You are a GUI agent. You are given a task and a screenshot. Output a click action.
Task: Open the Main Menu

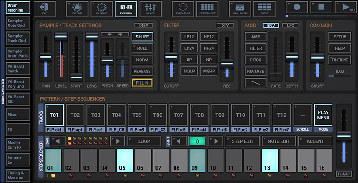(x=240, y=8)
